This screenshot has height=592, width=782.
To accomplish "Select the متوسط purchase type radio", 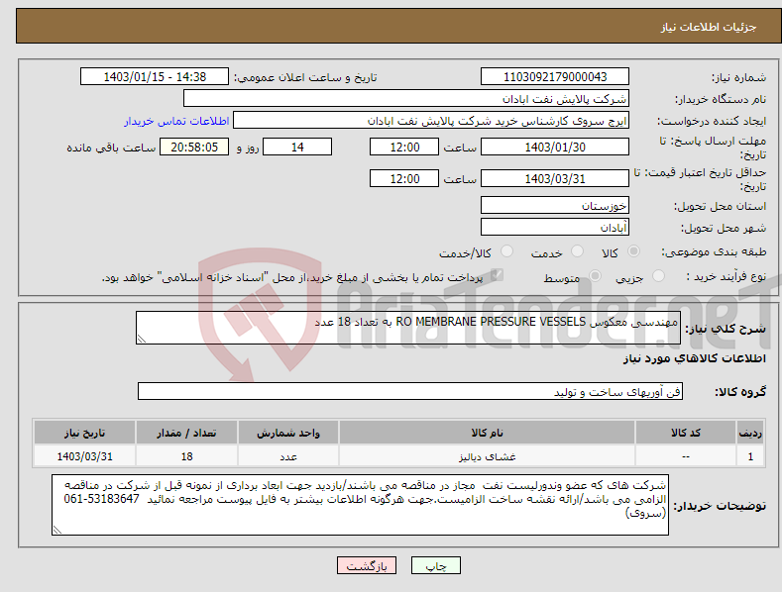I will click(595, 275).
